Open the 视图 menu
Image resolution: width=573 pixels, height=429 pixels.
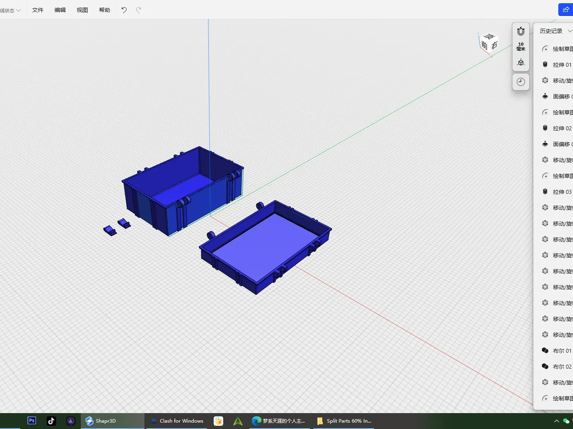(82, 10)
